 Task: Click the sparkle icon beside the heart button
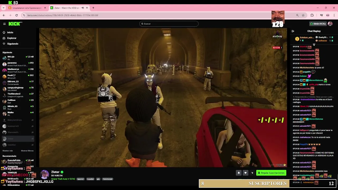click(252, 173)
